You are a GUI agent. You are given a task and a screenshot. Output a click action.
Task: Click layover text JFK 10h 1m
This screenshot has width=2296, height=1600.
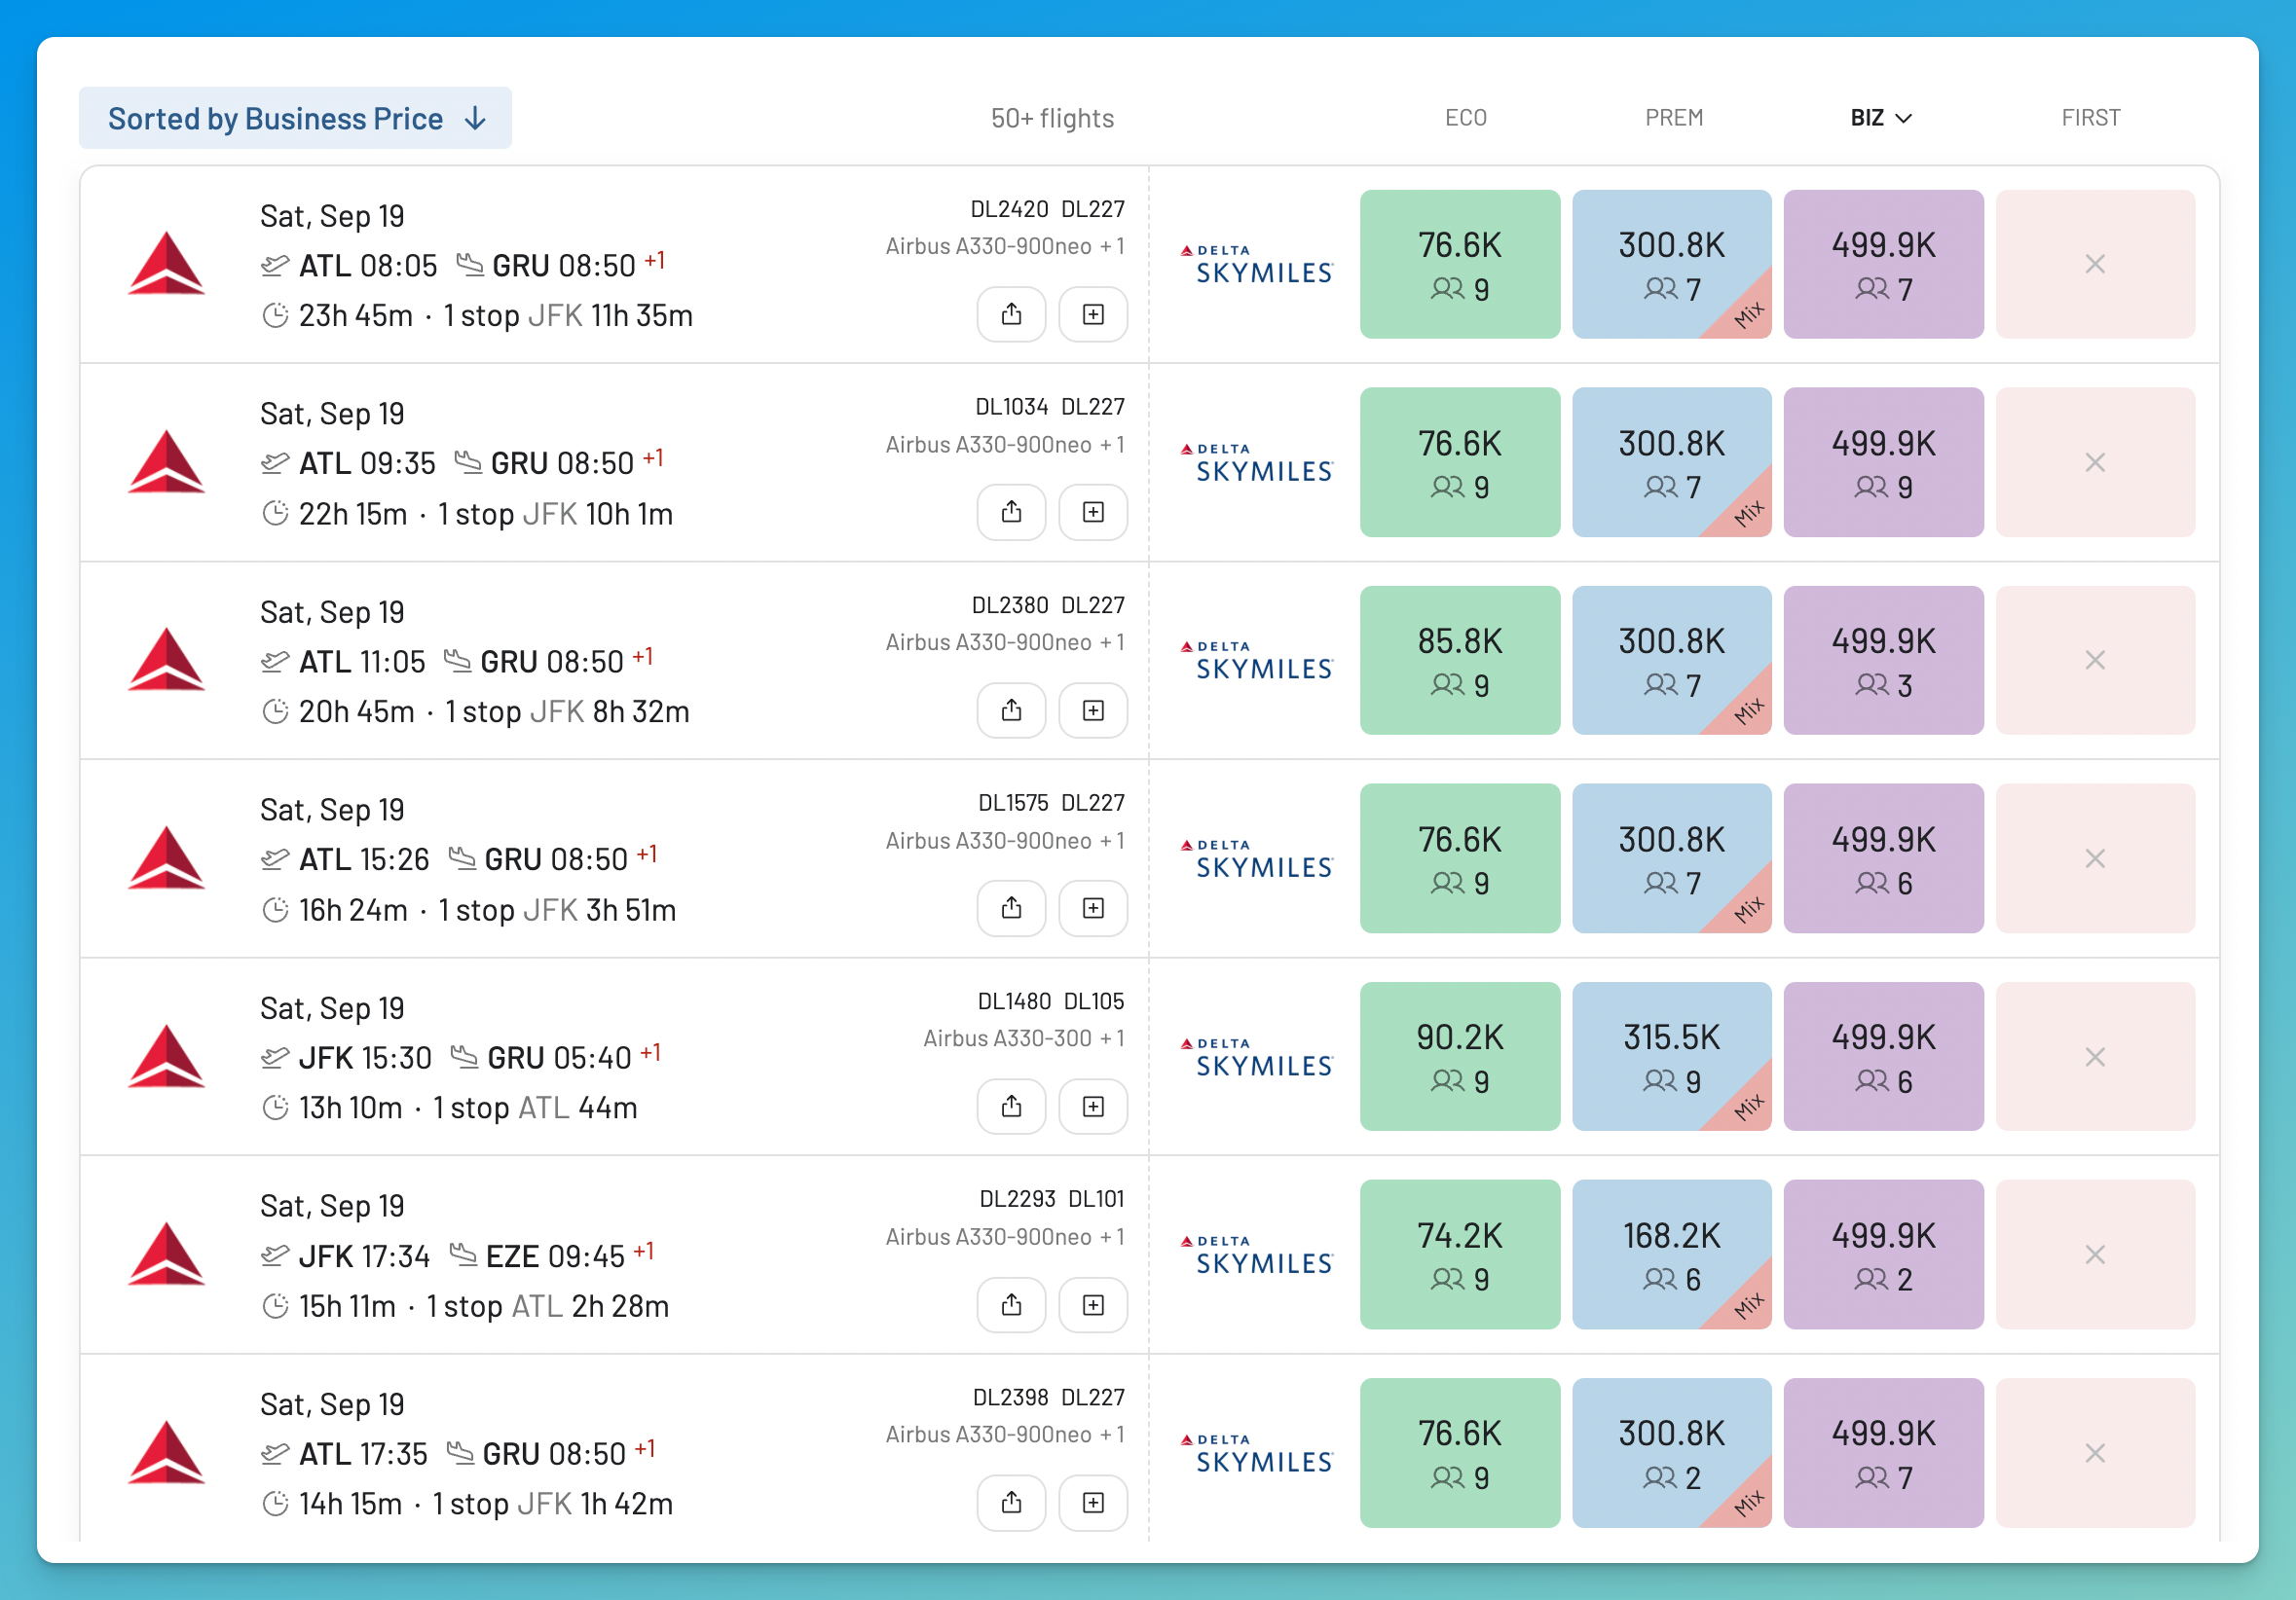click(x=598, y=514)
